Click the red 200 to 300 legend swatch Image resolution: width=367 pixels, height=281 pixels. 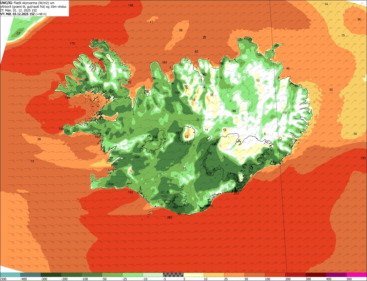pyautogui.click(x=295, y=275)
